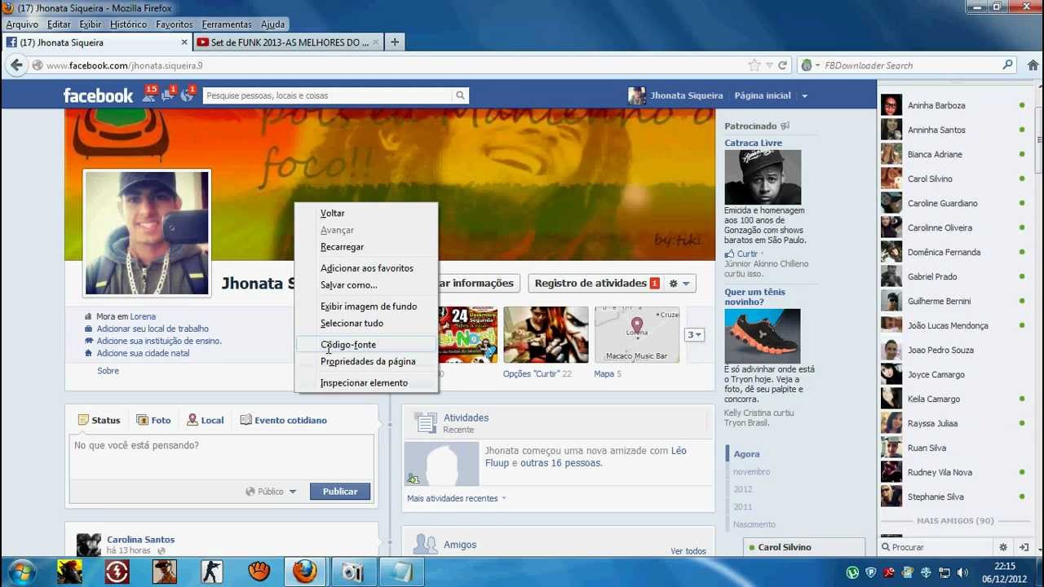Image resolution: width=1044 pixels, height=587 pixels.
Task: Open the Lorena location link
Action: pos(143,316)
